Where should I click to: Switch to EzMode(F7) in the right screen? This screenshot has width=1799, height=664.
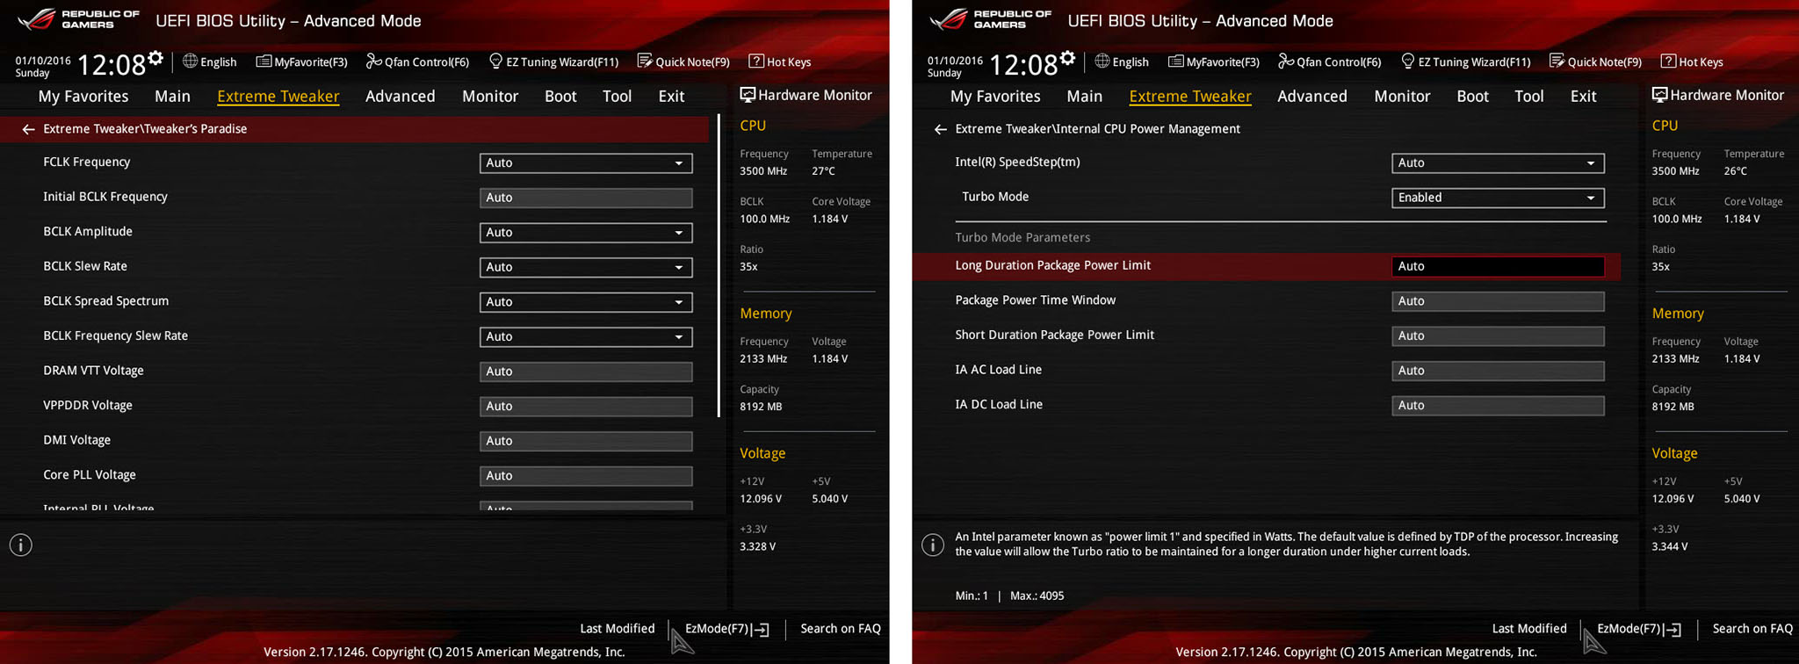tap(1638, 629)
